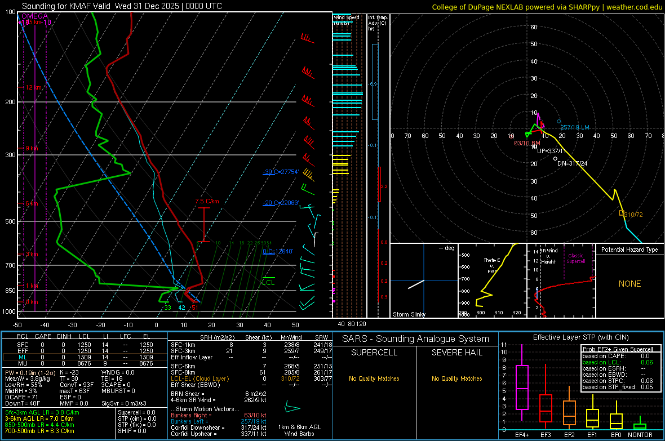Click the ConvT = 93F value
665x441 pixels.
point(77,385)
